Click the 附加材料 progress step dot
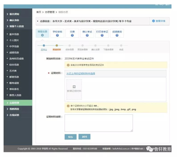Screen dimensions: 177x157 pyautogui.click(x=57, y=45)
